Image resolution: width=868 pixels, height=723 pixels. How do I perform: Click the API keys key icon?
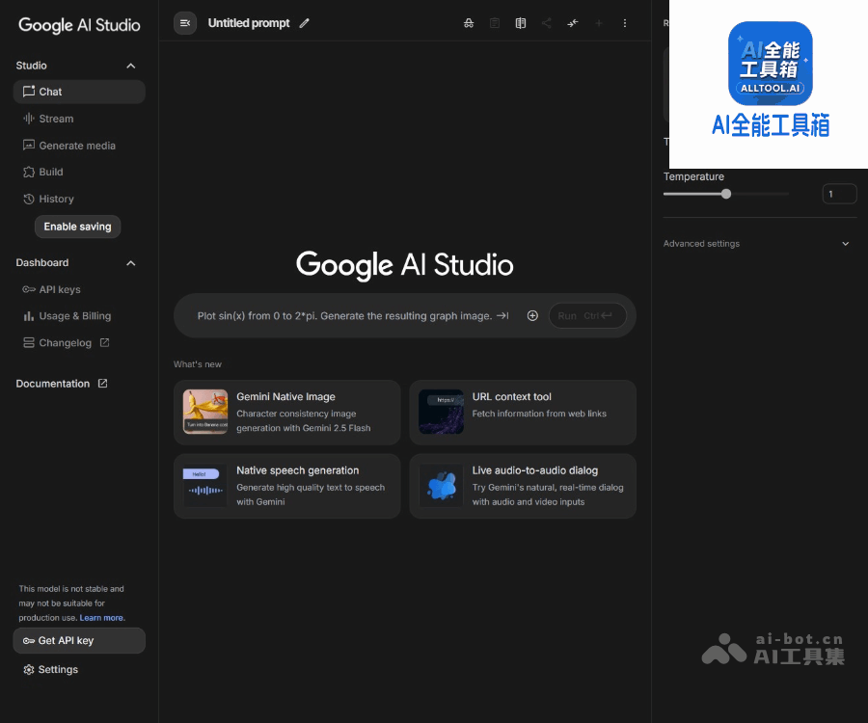29,289
